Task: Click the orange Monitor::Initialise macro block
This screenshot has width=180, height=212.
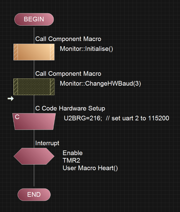Action: (x=34, y=52)
